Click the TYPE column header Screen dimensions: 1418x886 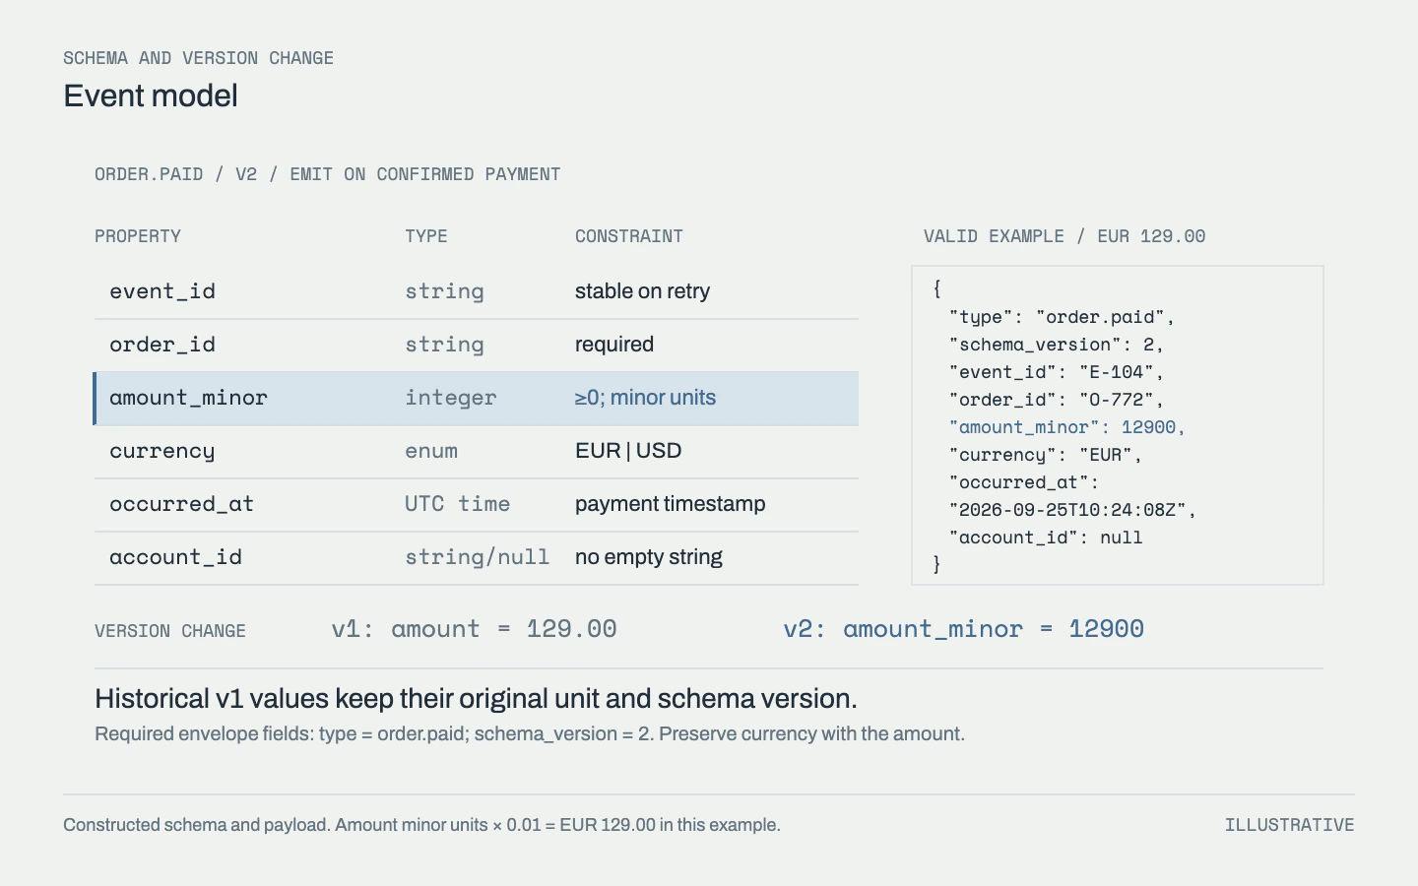click(426, 236)
